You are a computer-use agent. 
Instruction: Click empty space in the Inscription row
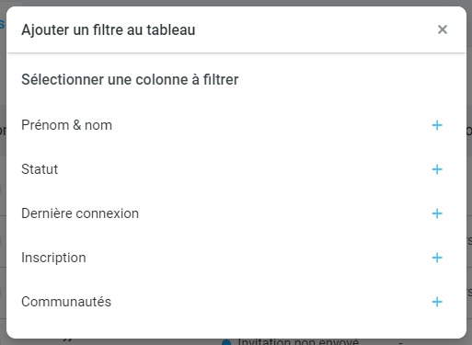[x=258, y=258]
